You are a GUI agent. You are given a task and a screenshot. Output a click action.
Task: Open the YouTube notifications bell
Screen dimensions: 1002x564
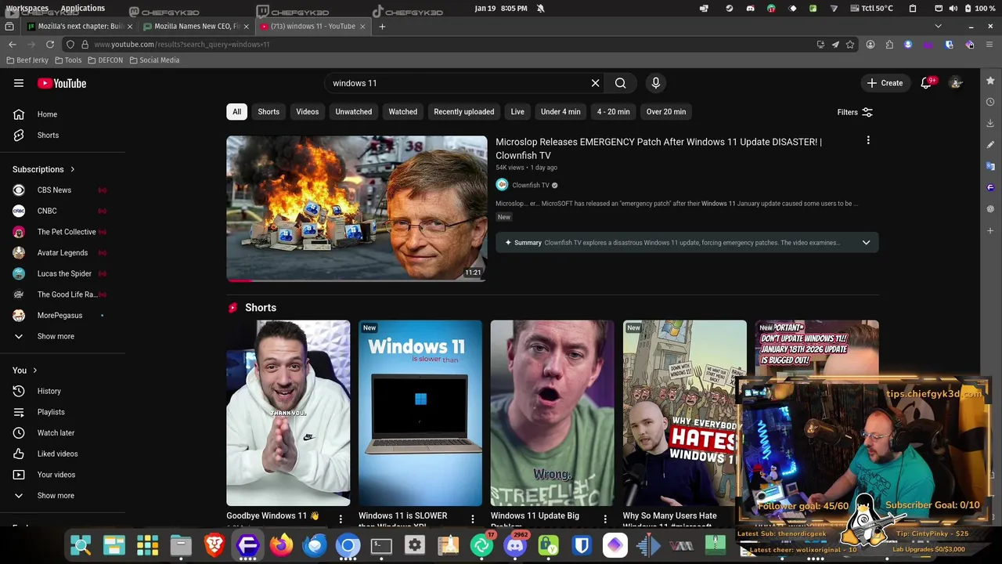tap(926, 83)
